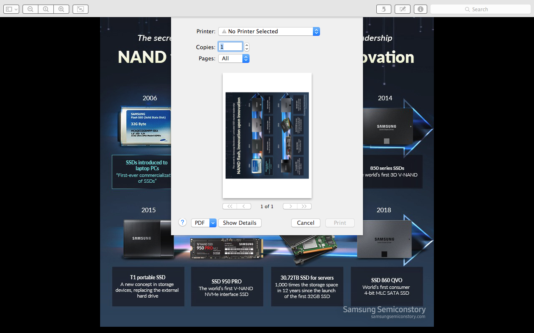534x333 pixels.
Task: Open the Printer selection dropdown
Action: point(269,31)
